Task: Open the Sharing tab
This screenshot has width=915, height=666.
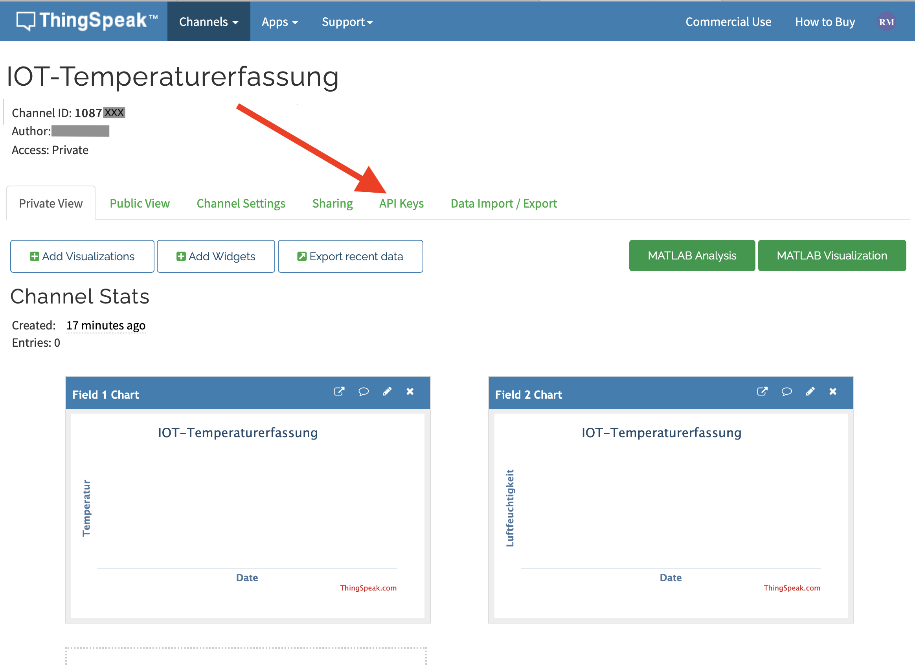Action: (x=333, y=203)
